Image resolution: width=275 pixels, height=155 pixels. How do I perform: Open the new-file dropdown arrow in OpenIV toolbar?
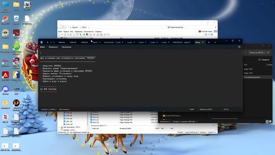[62, 34]
